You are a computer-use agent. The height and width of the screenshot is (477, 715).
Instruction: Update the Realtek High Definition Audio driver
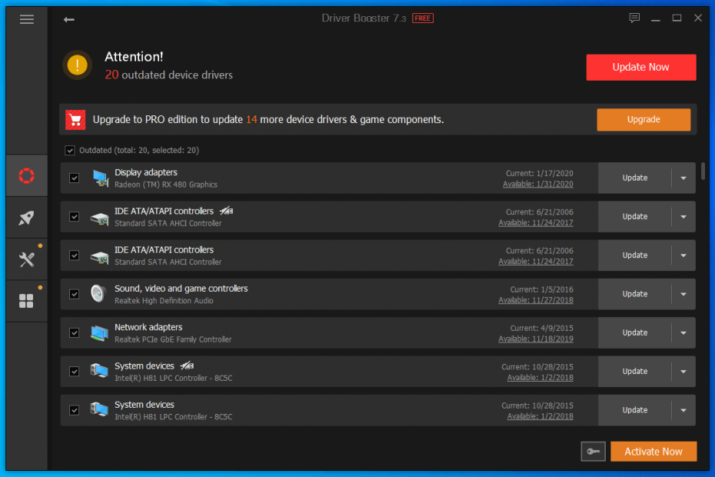click(x=635, y=294)
